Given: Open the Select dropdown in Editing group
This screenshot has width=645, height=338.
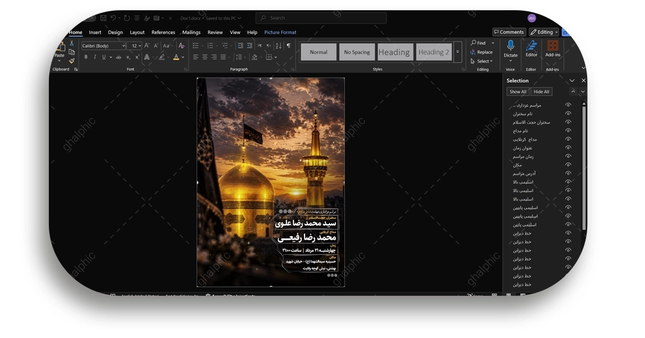Looking at the screenshot, I should (x=482, y=61).
